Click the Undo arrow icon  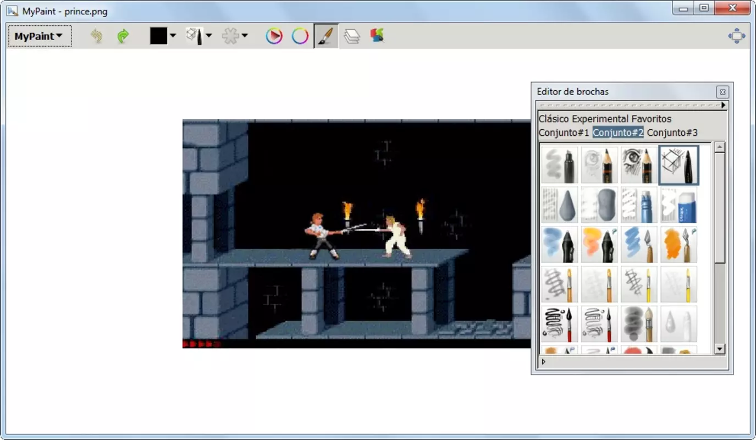click(x=97, y=36)
